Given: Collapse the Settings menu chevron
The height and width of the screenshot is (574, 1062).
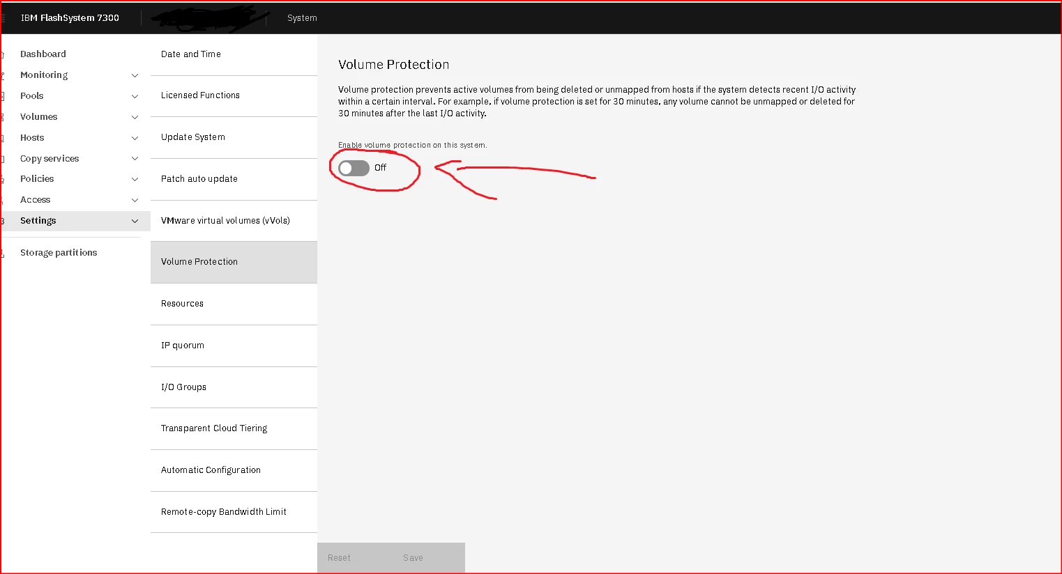Looking at the screenshot, I should [135, 221].
